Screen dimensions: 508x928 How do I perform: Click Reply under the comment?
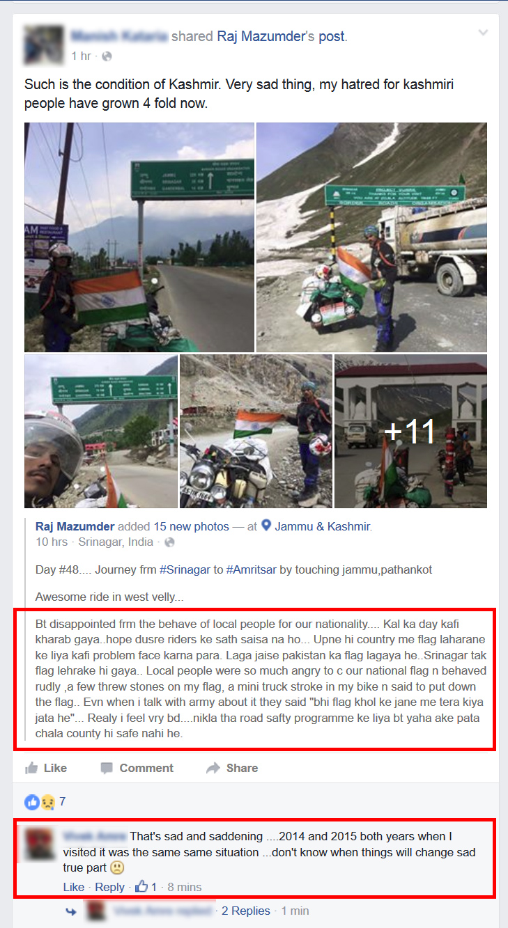pos(109,887)
